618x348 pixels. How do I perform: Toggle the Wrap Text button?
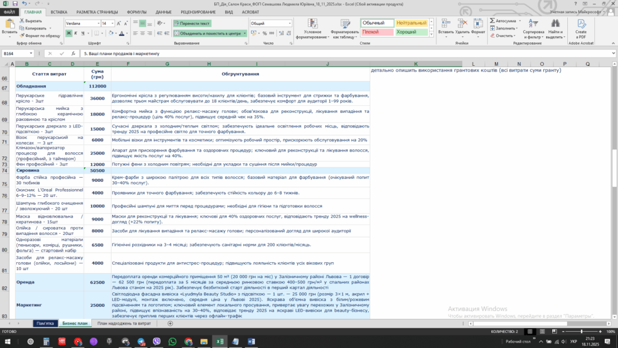coord(192,24)
